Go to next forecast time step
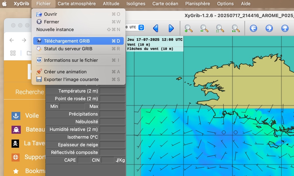This screenshot has height=176, width=294. (171, 28)
